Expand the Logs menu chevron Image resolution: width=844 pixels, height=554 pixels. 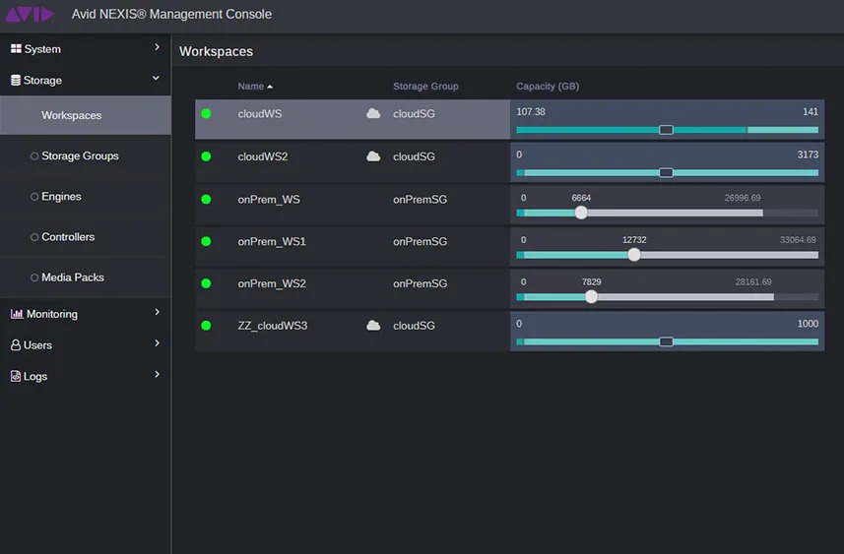(x=157, y=374)
